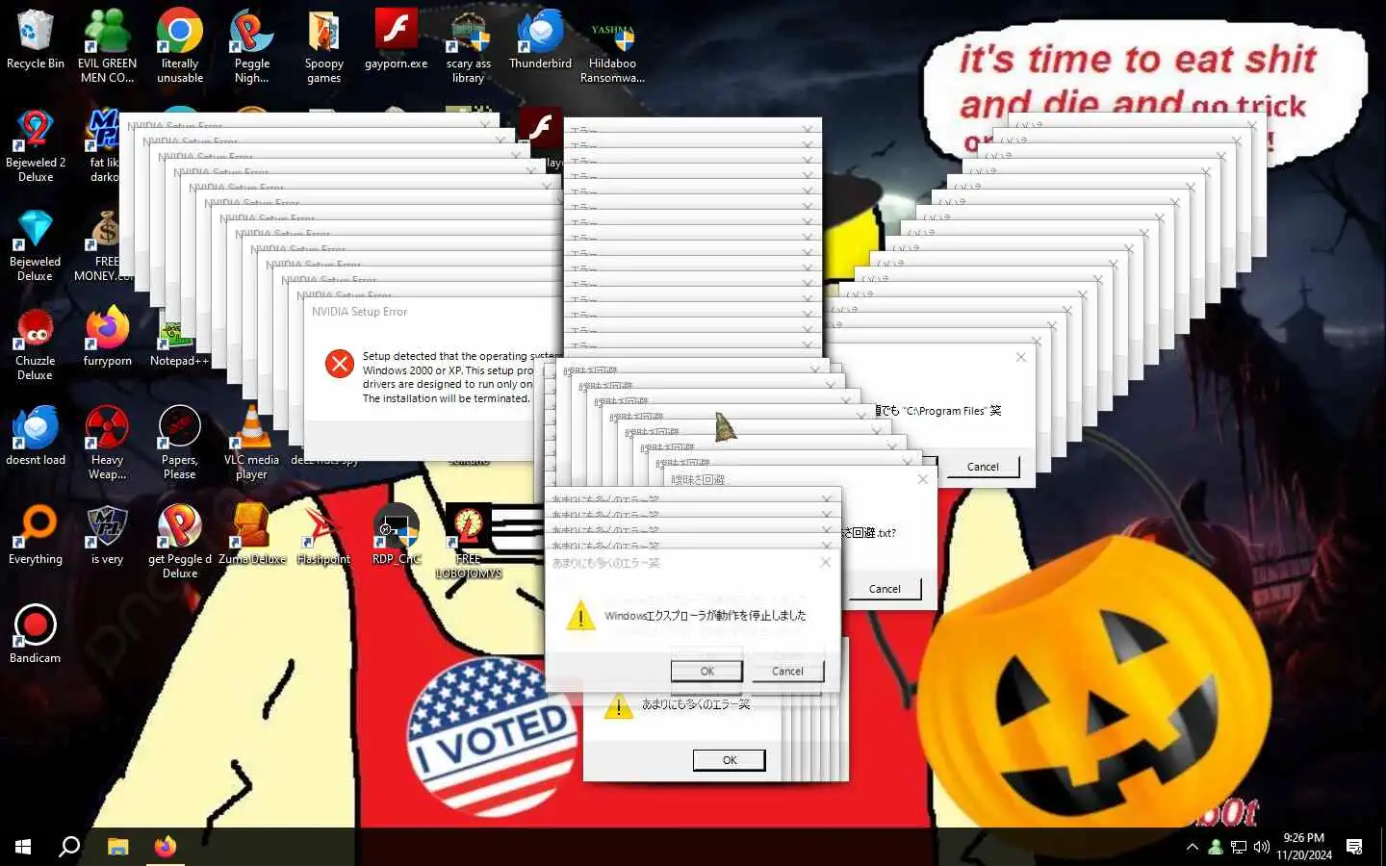Open the Chuzzle Deluxe shortcut
Screen dimensions: 1386x866
point(36,344)
